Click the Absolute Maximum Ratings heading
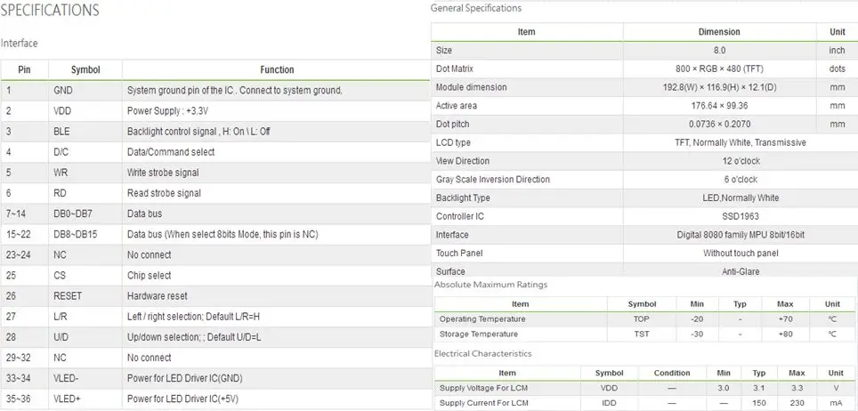Screen dimensions: 858x411 point(490,285)
